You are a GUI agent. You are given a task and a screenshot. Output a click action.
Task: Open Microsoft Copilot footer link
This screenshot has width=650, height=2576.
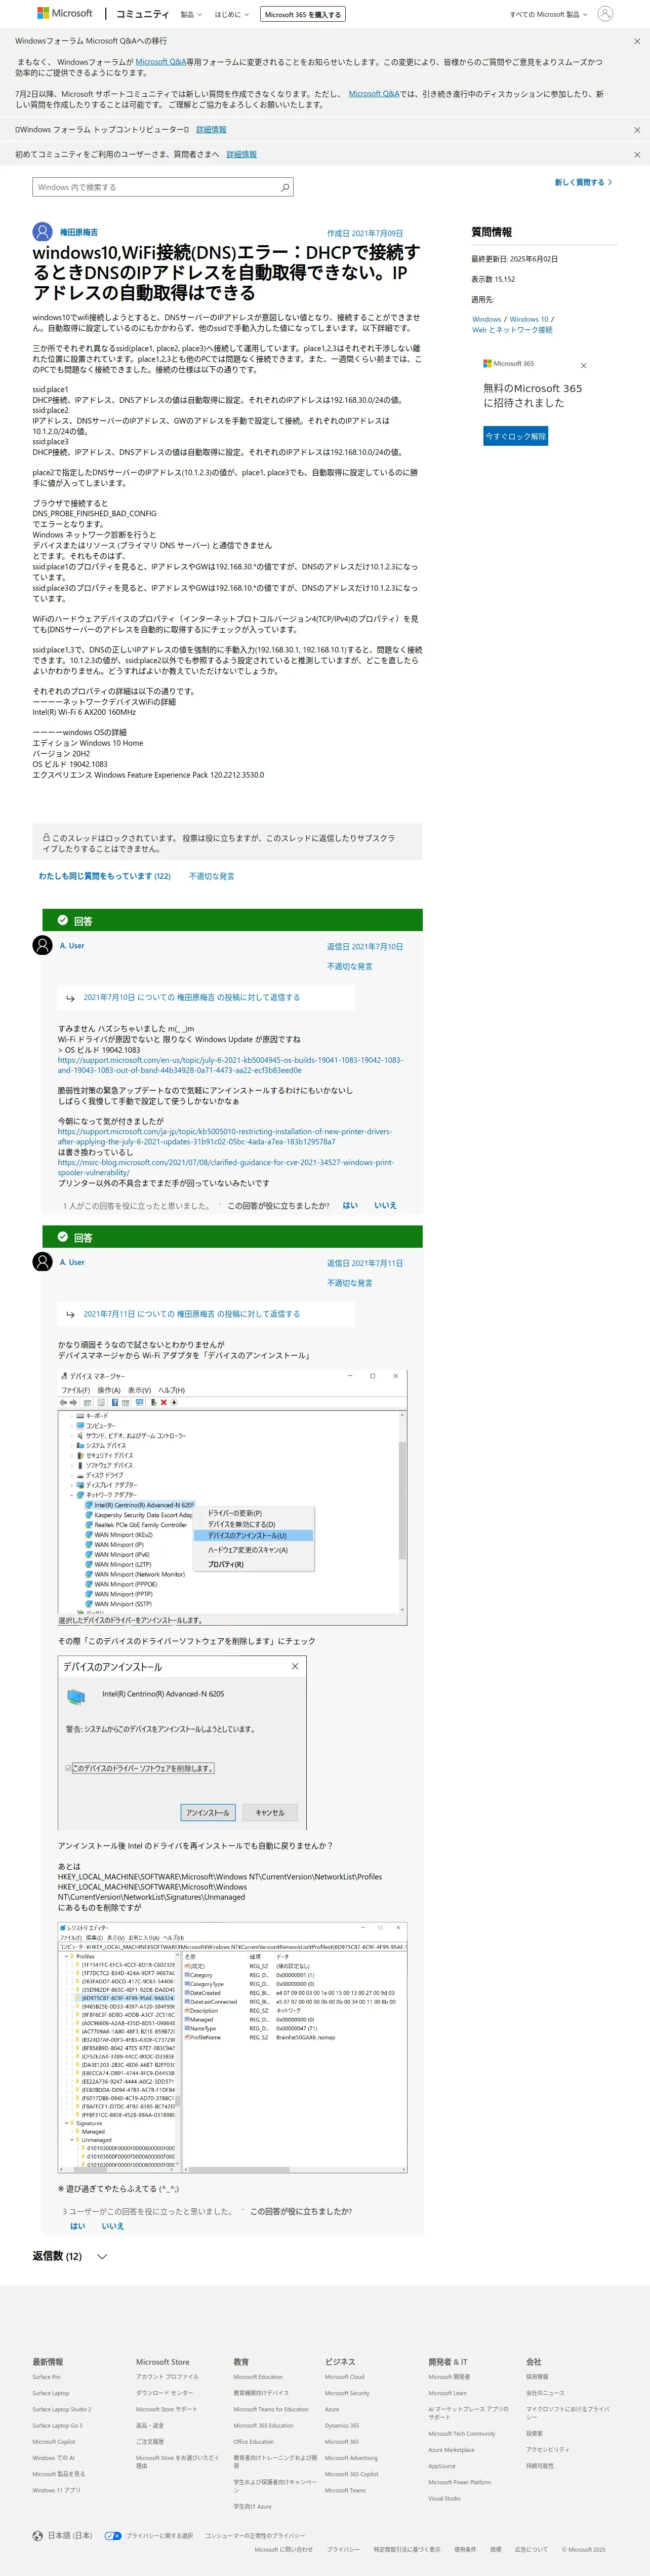(53, 2442)
